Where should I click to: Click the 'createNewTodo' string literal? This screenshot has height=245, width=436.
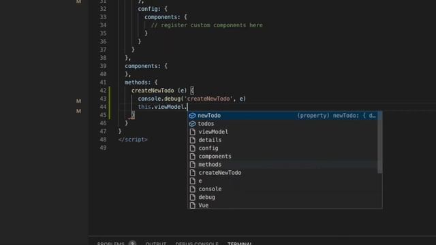(x=208, y=99)
